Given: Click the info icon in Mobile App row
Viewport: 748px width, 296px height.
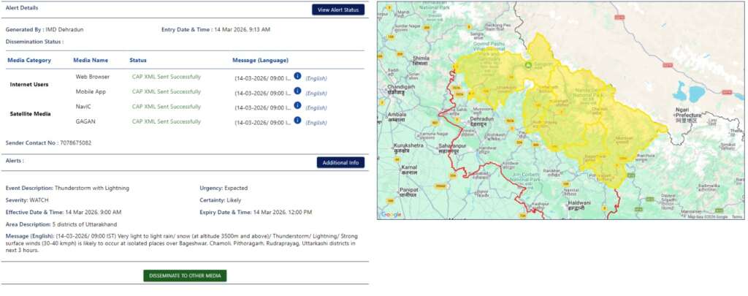Looking at the screenshot, I should coord(297,91).
